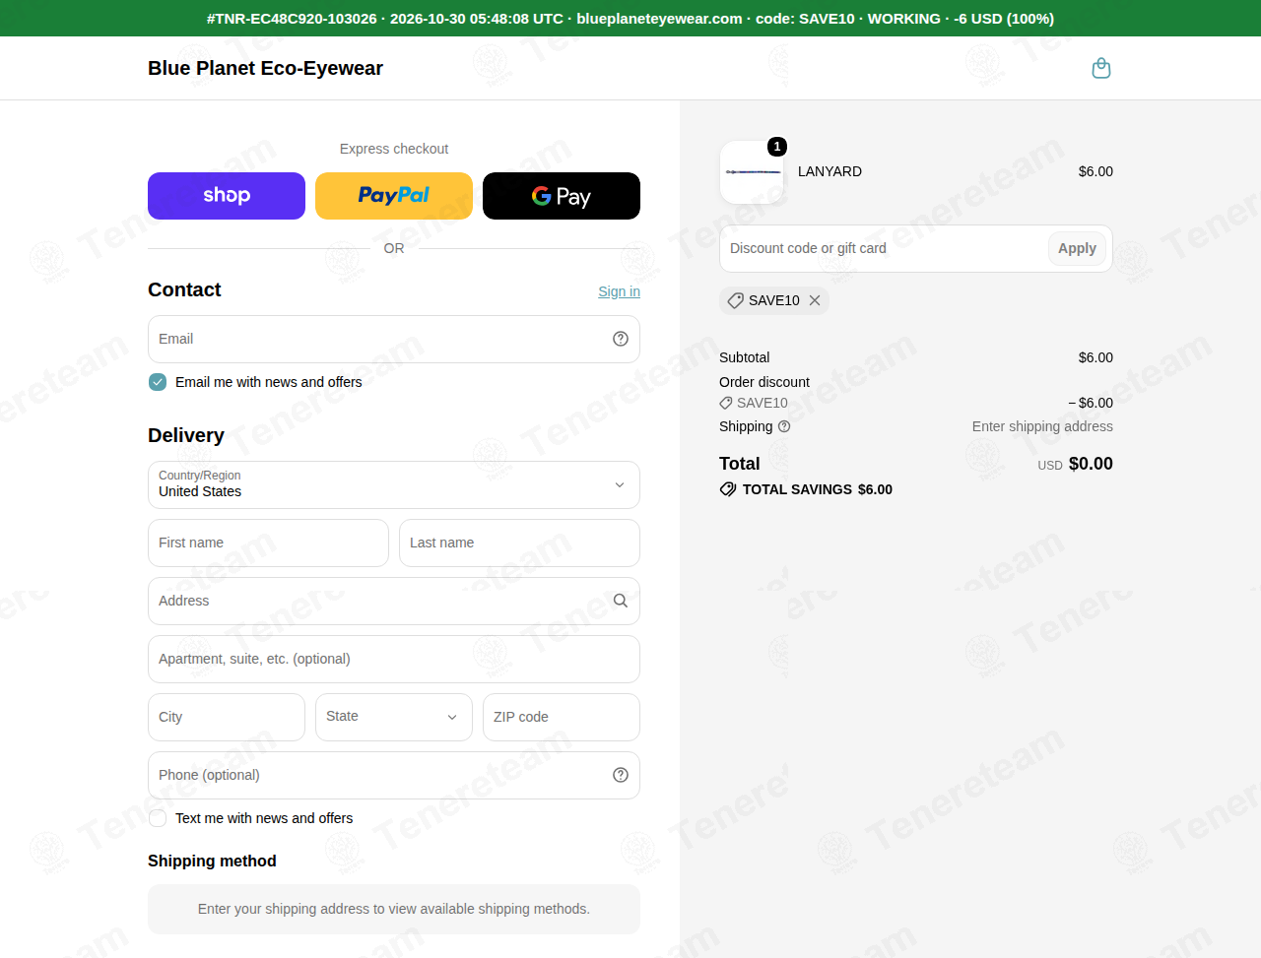
Task: Focus the First name field
Action: 268,543
